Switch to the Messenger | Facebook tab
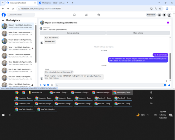Image resolution: width=175 pixels, height=140 pixels. click(x=21, y=3)
